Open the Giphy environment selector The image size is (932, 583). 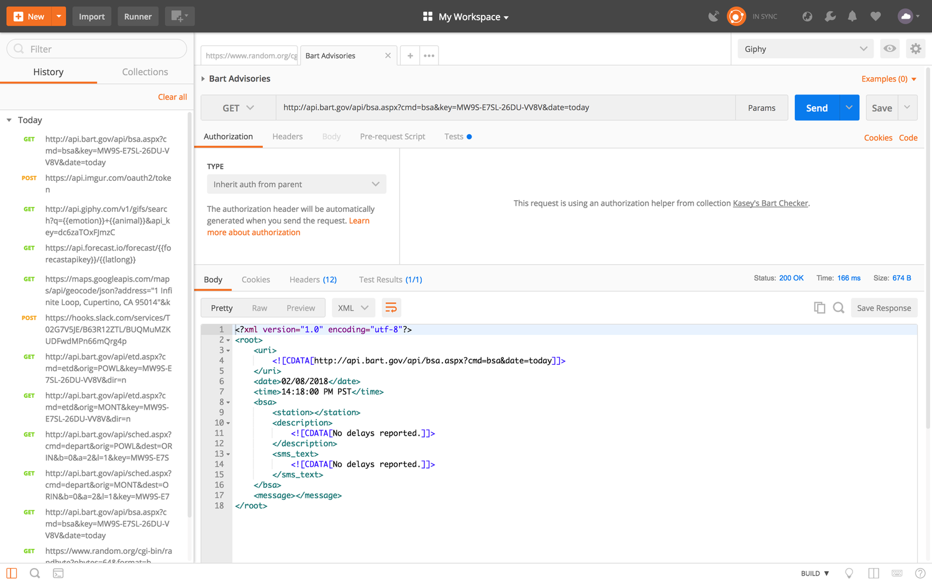pyautogui.click(x=805, y=48)
